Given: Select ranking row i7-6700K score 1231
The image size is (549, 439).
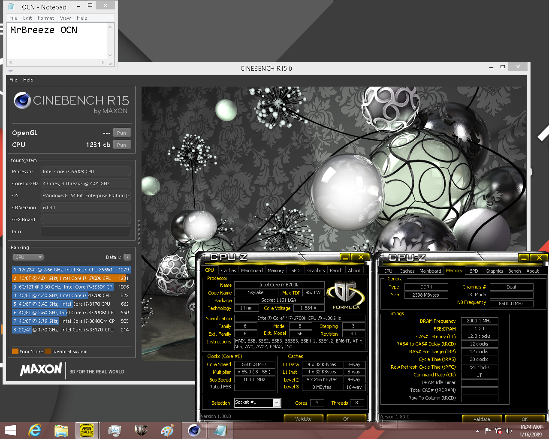Looking at the screenshot, I should [71, 278].
